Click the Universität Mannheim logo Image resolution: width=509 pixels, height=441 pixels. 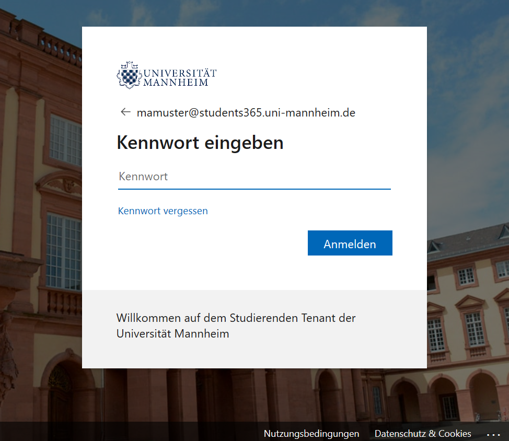(x=167, y=75)
